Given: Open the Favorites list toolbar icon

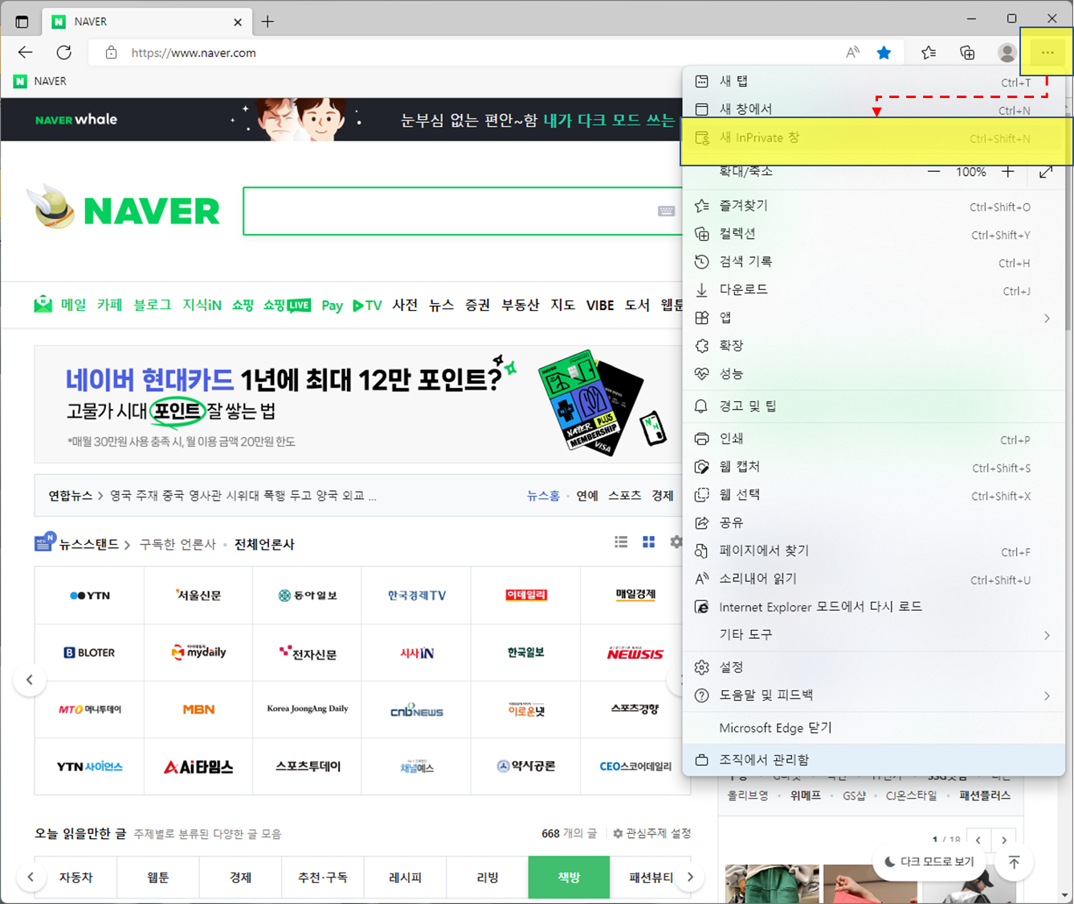Looking at the screenshot, I should [929, 52].
